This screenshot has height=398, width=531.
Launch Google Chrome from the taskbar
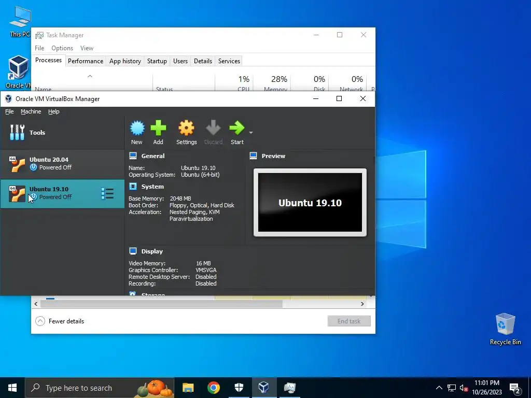point(213,388)
